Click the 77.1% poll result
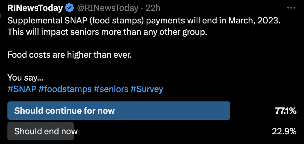Viewport: 304px width, 144px height. tap(285, 111)
